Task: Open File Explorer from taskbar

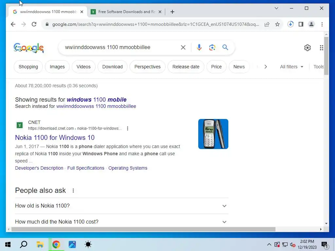Action: click(x=40, y=244)
